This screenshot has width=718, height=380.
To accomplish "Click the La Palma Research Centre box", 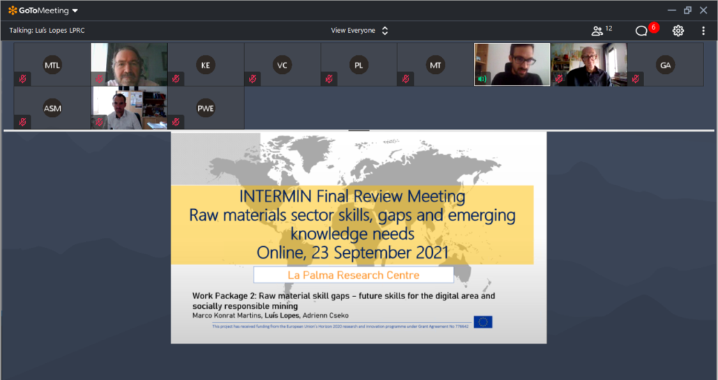I will tap(353, 275).
